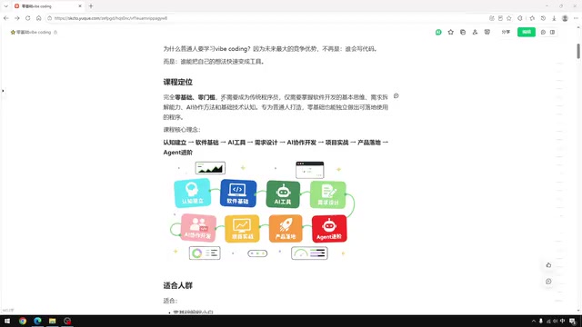Click the thumbs-up like icon
Image resolution: width=582 pixels, height=327 pixels.
548,265
